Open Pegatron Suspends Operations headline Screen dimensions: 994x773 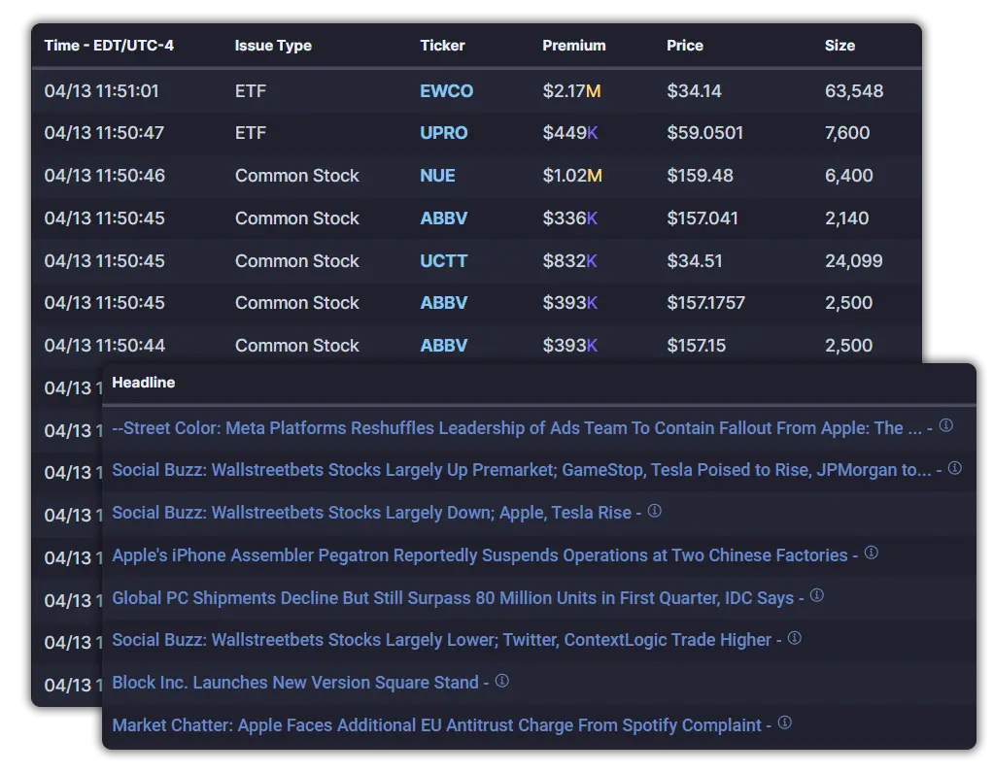[480, 555]
